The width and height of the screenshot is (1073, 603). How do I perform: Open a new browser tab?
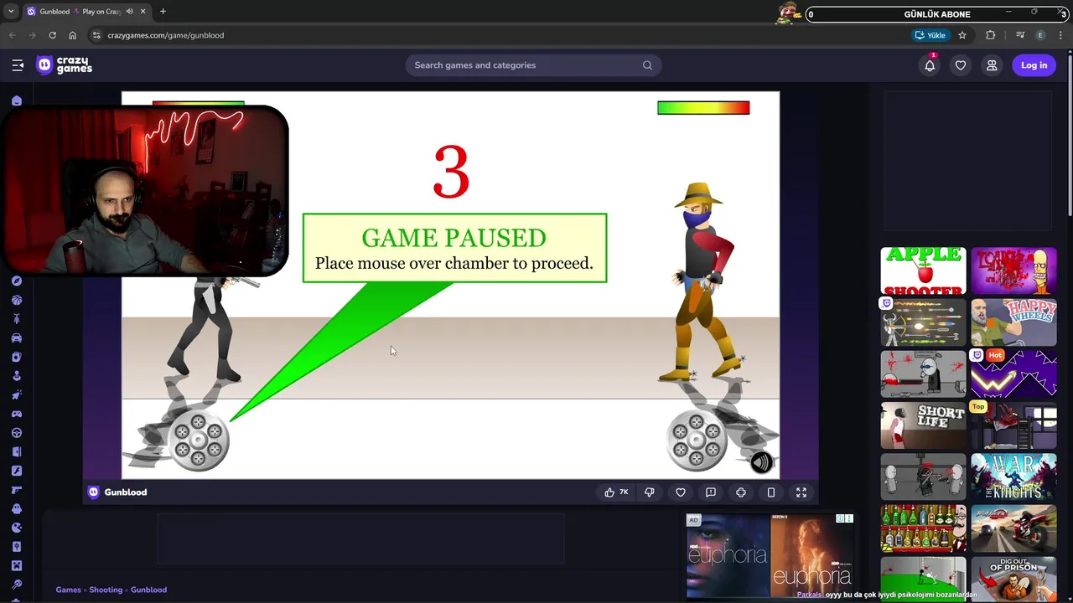pos(163,12)
